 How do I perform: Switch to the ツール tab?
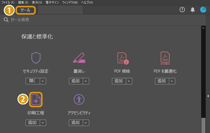coord(25,10)
